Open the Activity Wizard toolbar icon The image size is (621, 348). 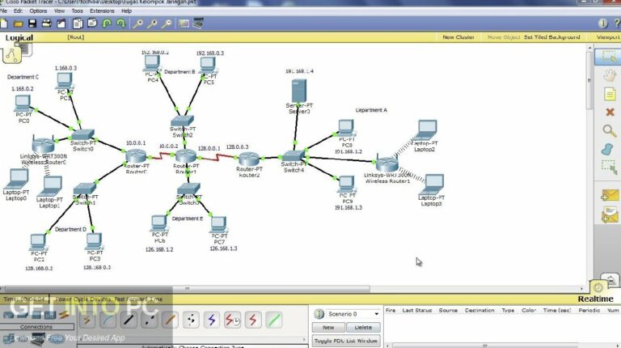[x=61, y=23]
